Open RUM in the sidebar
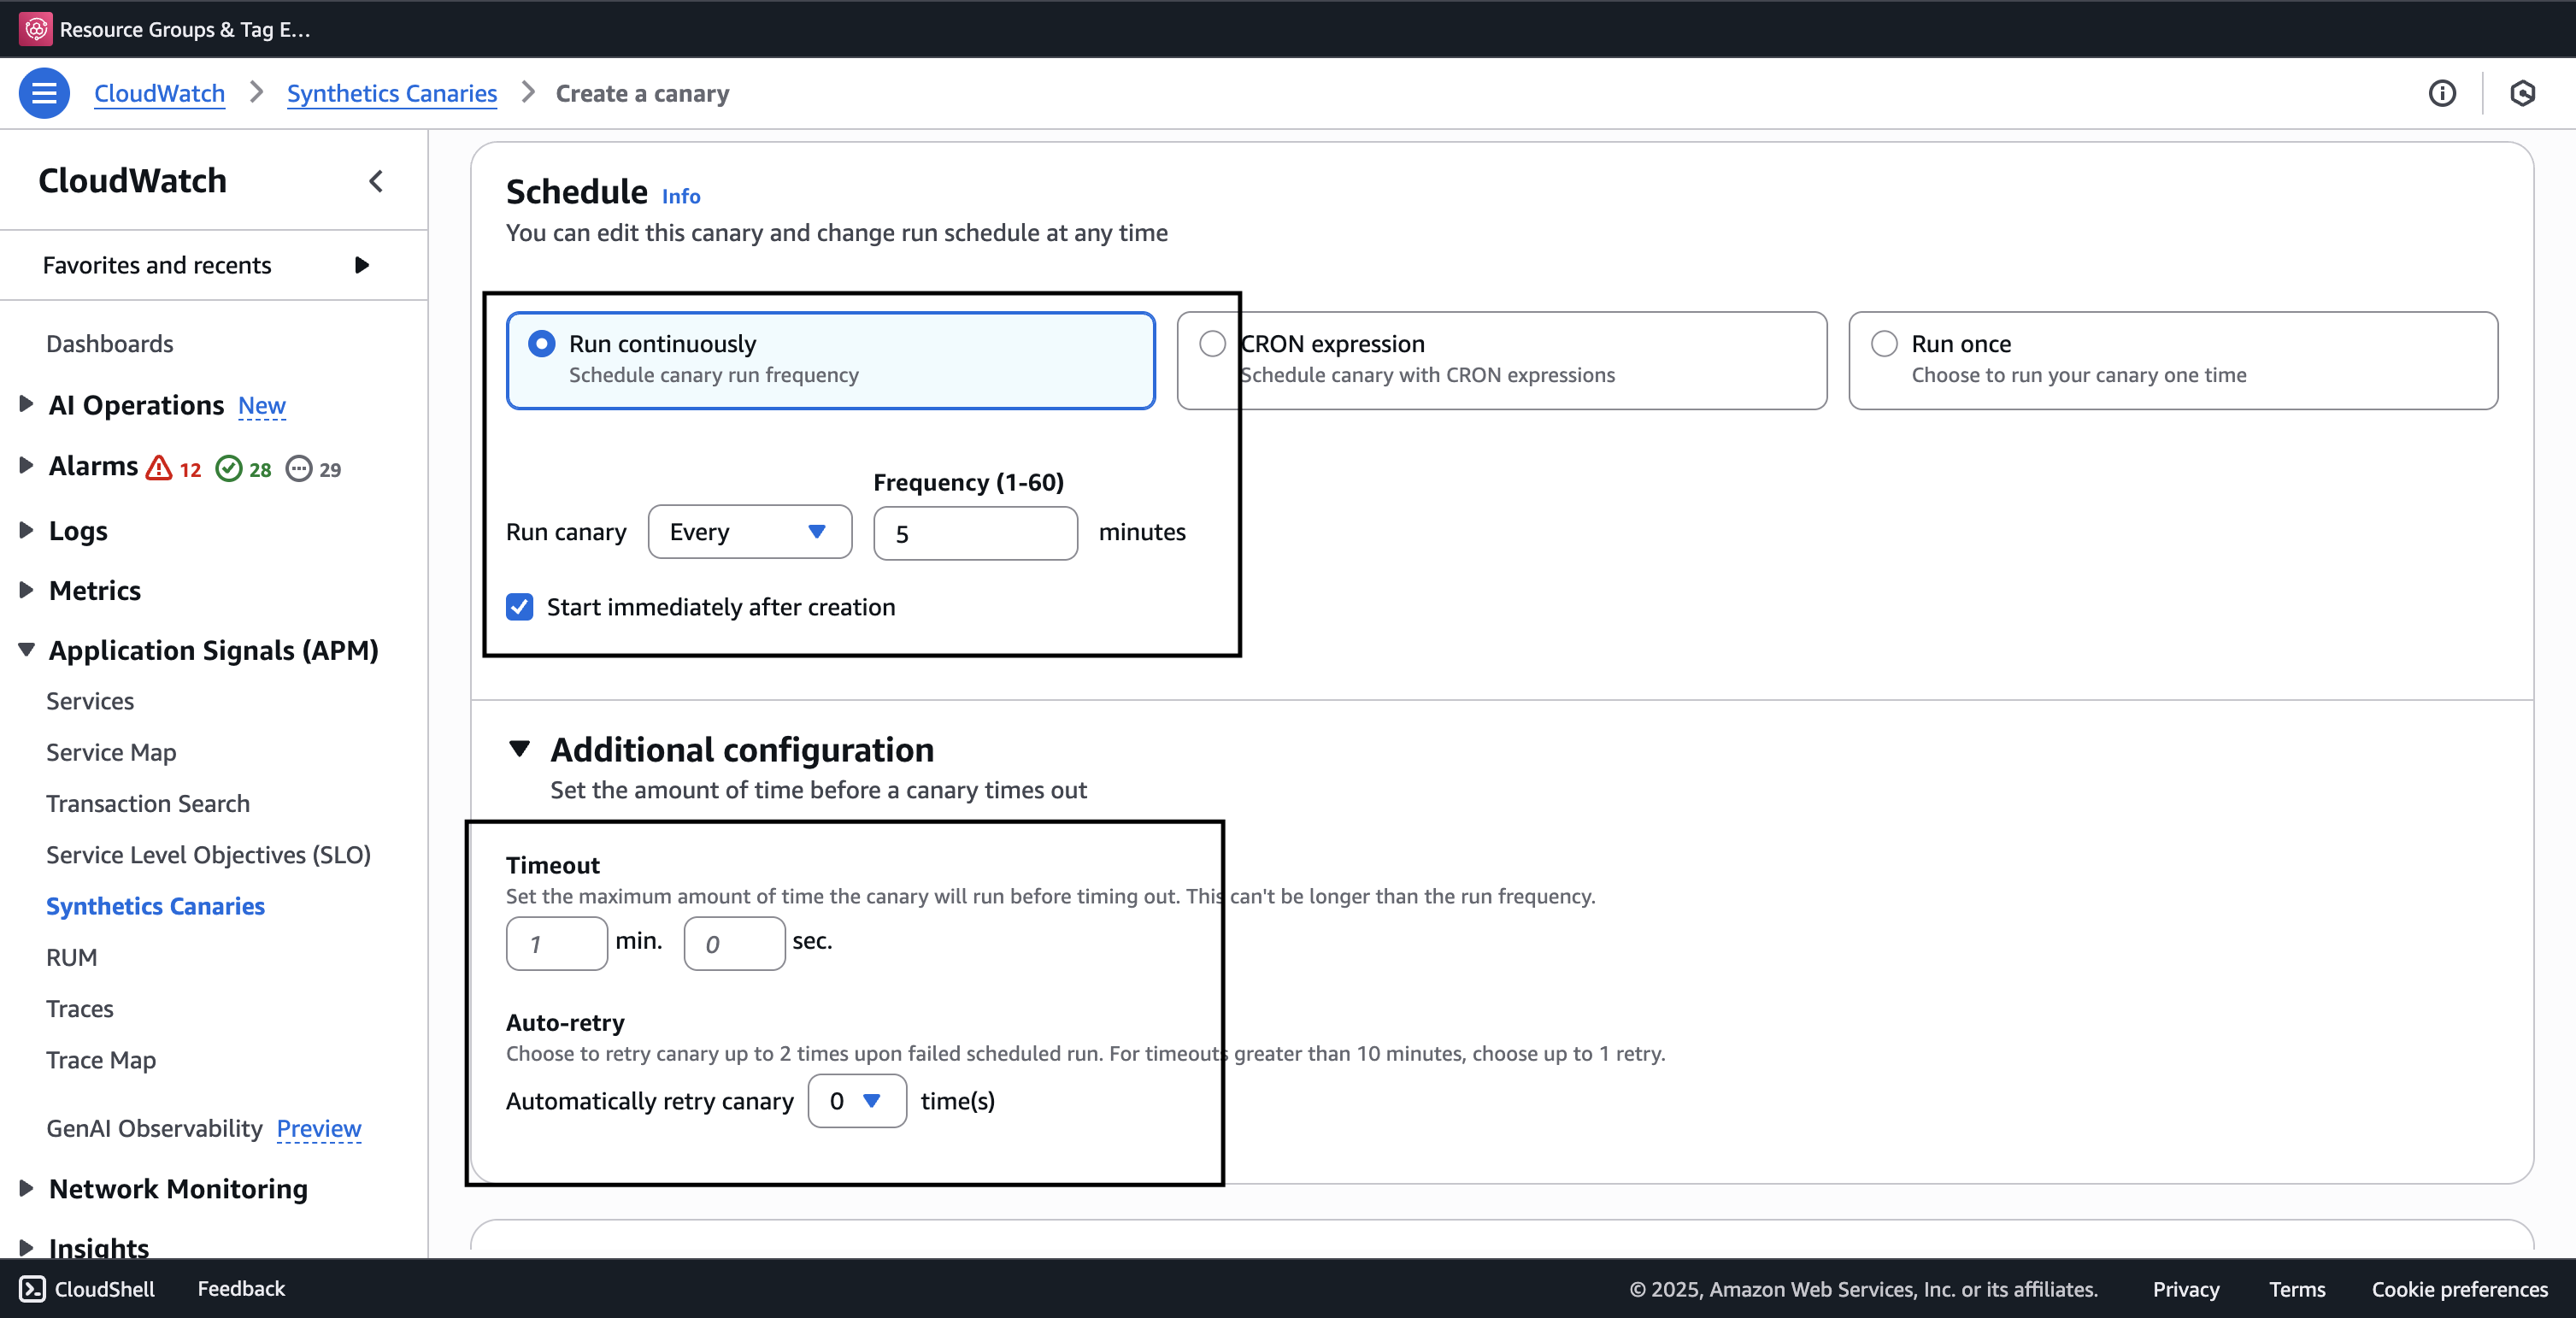2576x1318 pixels. 72,957
